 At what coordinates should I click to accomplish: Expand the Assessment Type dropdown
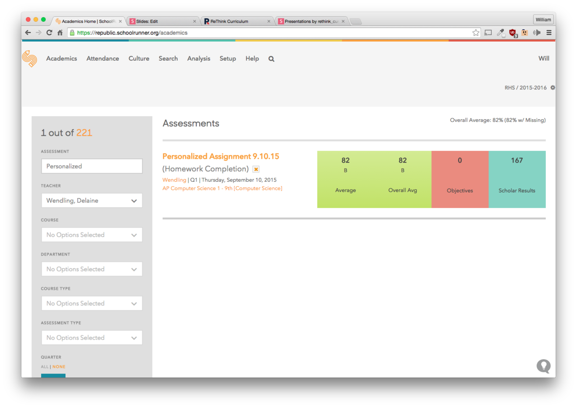(92, 338)
